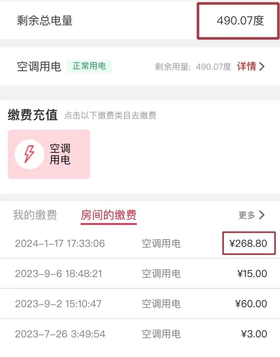This screenshot has width=280, height=357.
Task: Tap the 剩余总电量 label
Action: [x=45, y=21]
